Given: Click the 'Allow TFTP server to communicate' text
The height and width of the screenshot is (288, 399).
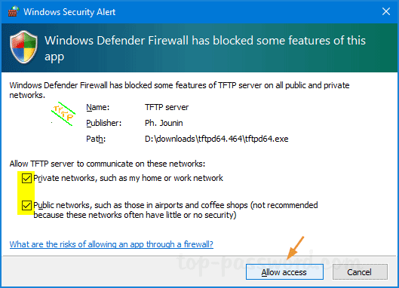Looking at the screenshot, I should (x=107, y=164).
